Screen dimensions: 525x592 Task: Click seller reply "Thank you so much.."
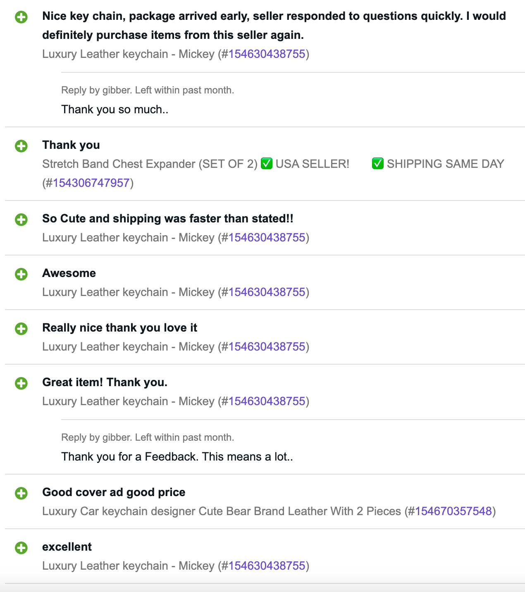[x=115, y=110]
